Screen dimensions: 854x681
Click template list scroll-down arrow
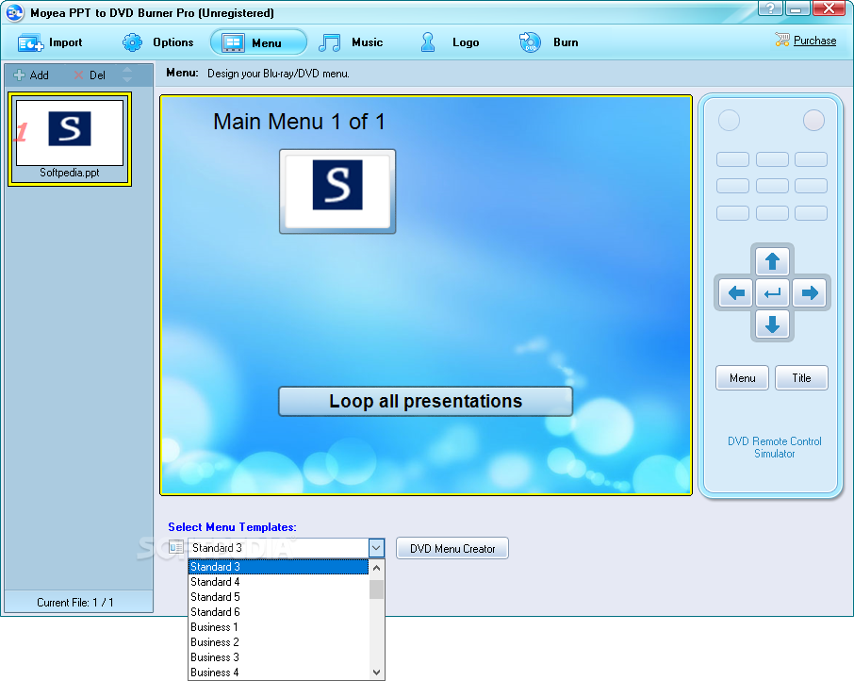tap(376, 673)
